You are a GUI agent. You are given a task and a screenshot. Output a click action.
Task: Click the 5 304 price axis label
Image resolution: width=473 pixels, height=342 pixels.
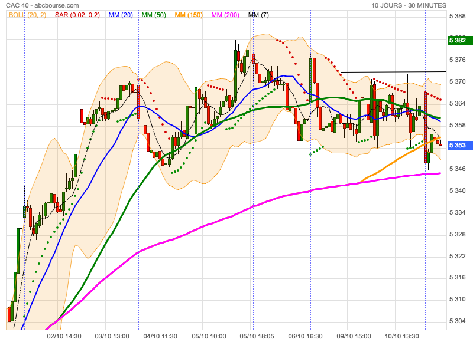point(457,321)
